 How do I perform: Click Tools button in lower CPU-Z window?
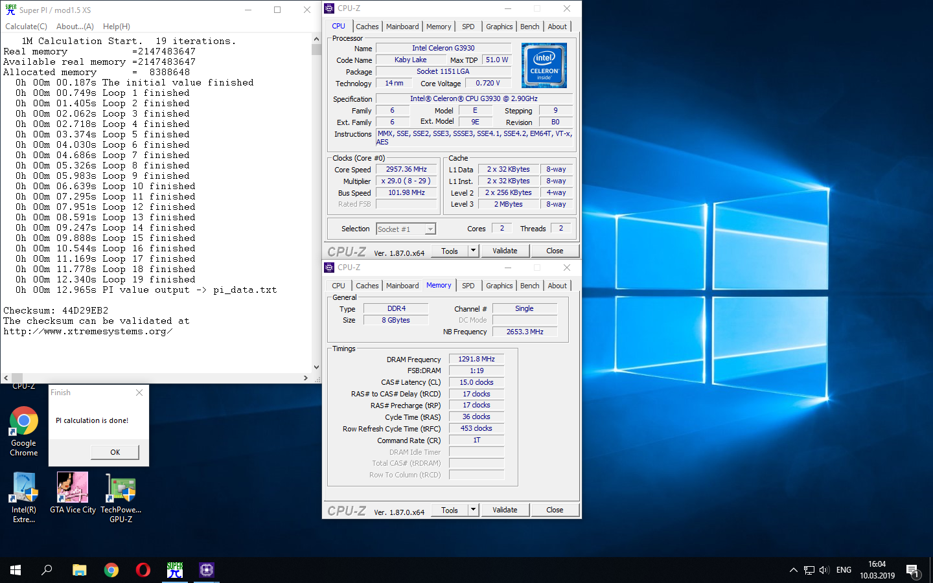450,510
